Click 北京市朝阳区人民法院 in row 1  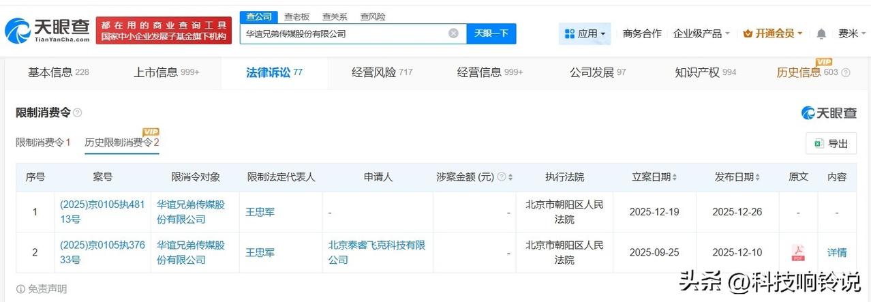click(x=564, y=211)
